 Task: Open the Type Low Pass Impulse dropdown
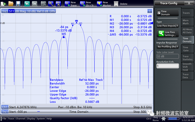pos(167,26)
